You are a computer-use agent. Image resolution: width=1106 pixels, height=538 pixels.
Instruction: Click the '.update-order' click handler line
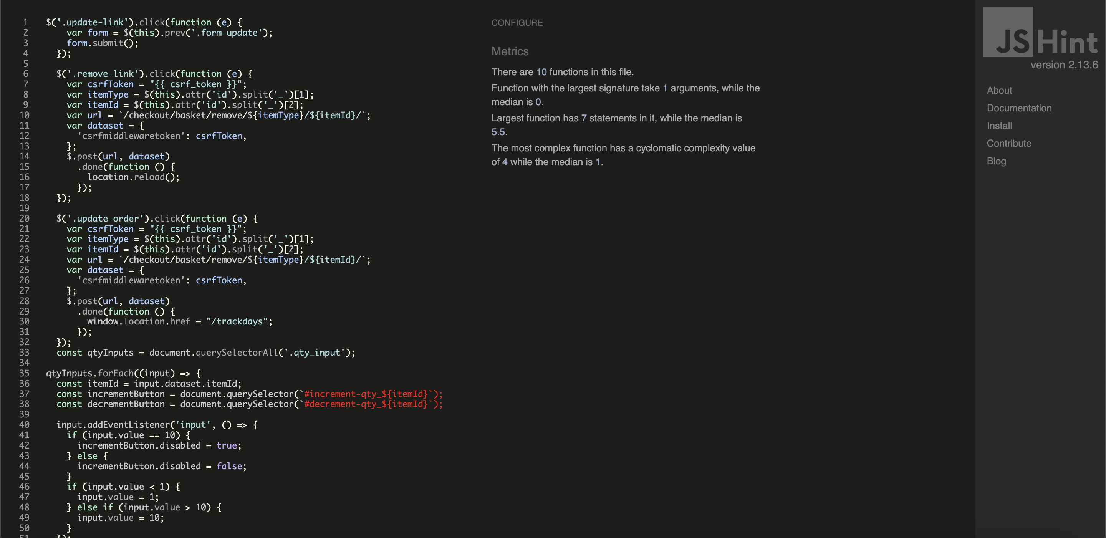157,218
